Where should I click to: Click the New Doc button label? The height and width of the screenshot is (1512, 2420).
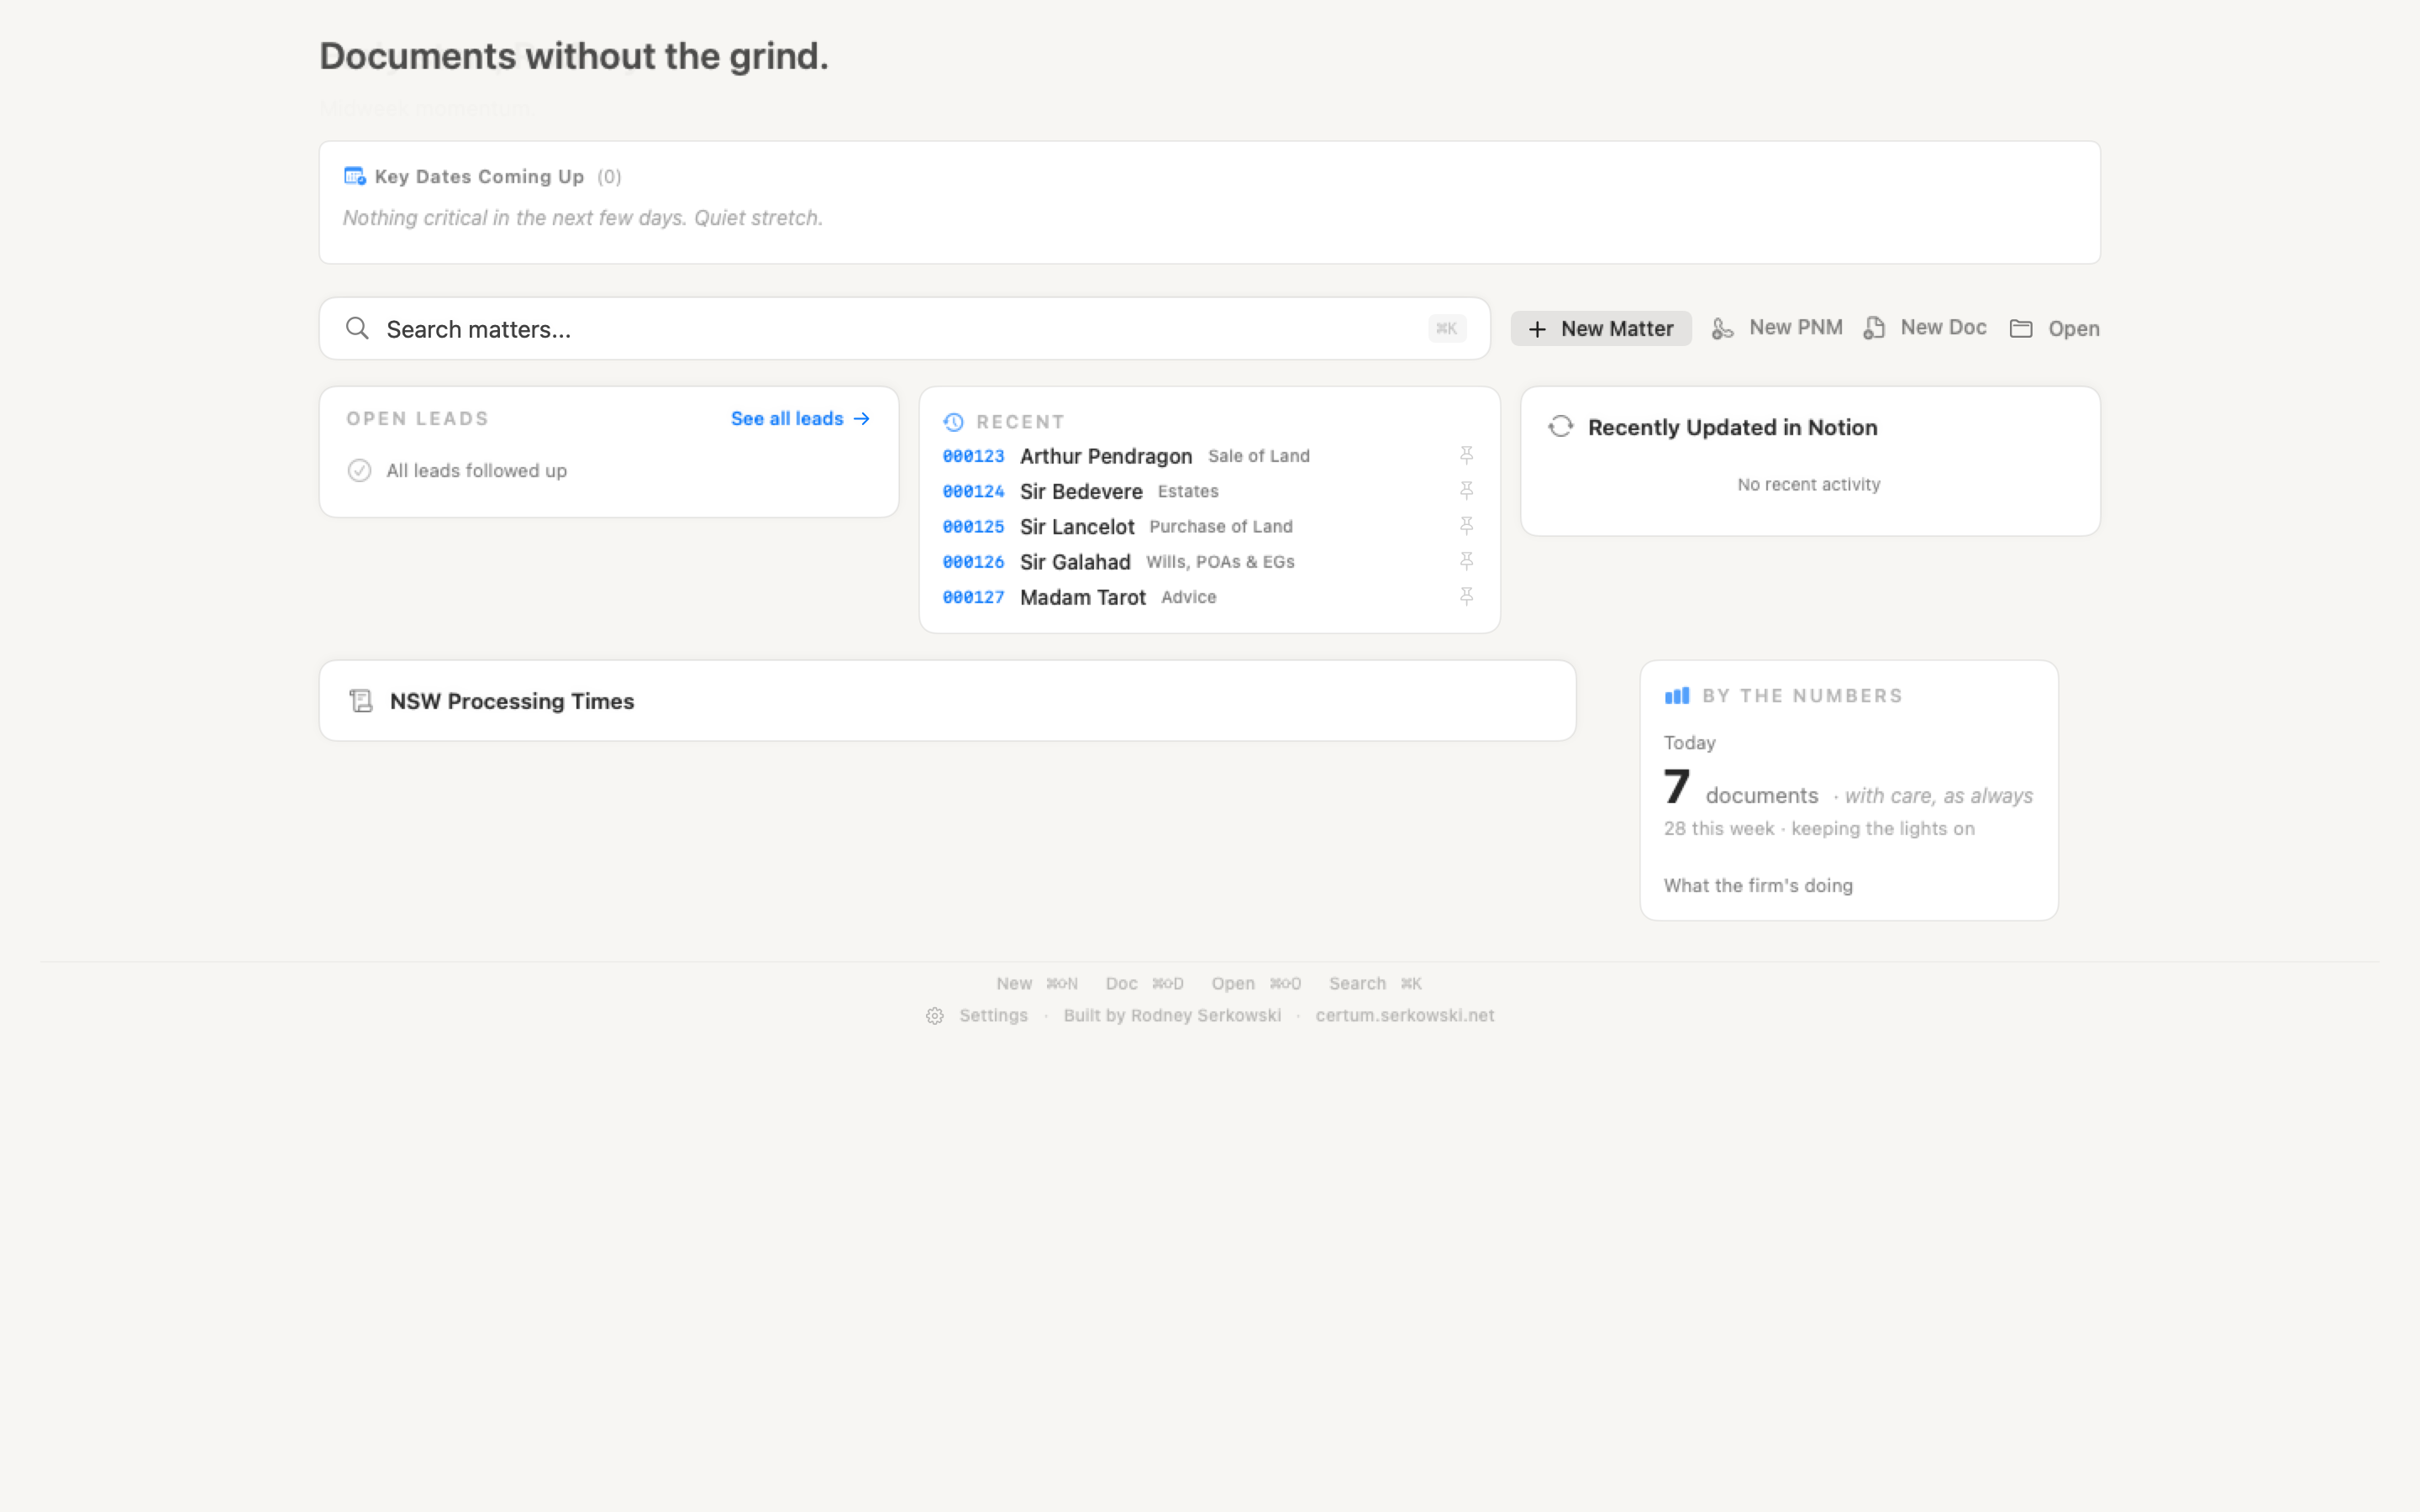coord(1943,327)
